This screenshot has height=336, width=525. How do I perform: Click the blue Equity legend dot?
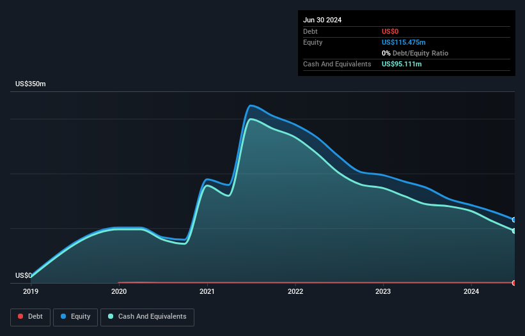(63, 316)
